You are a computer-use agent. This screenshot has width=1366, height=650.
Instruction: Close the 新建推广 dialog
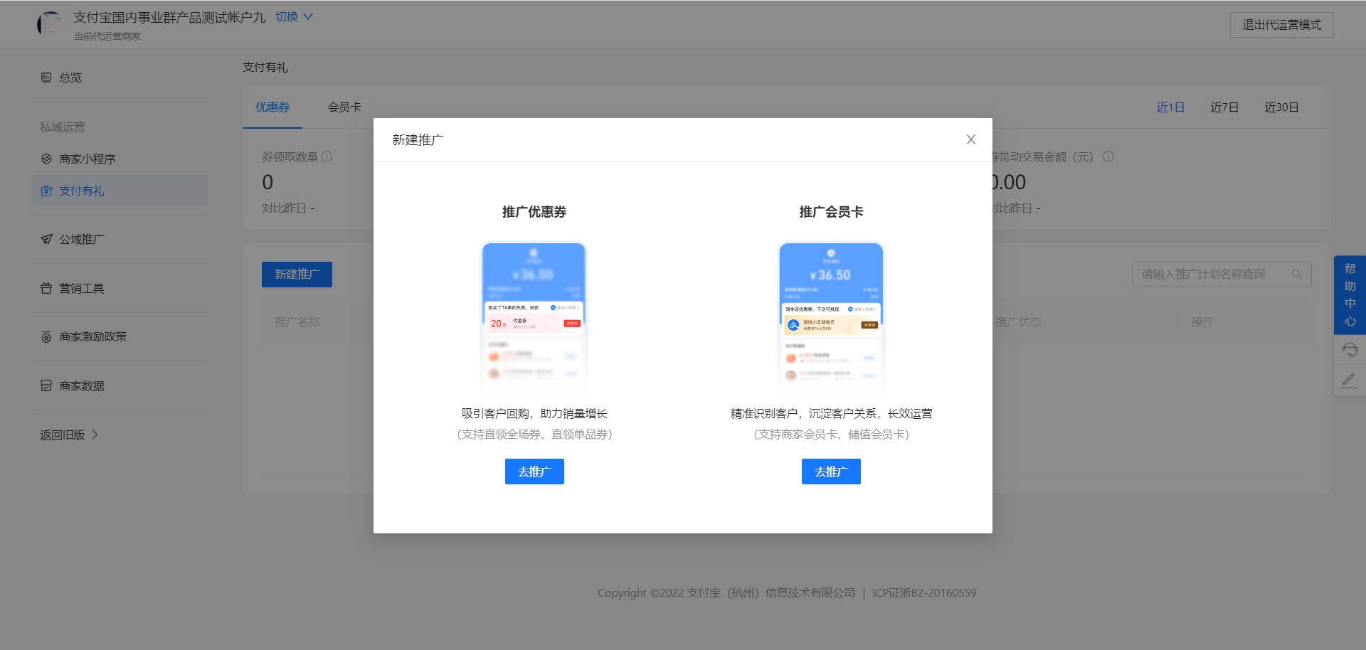click(x=970, y=139)
